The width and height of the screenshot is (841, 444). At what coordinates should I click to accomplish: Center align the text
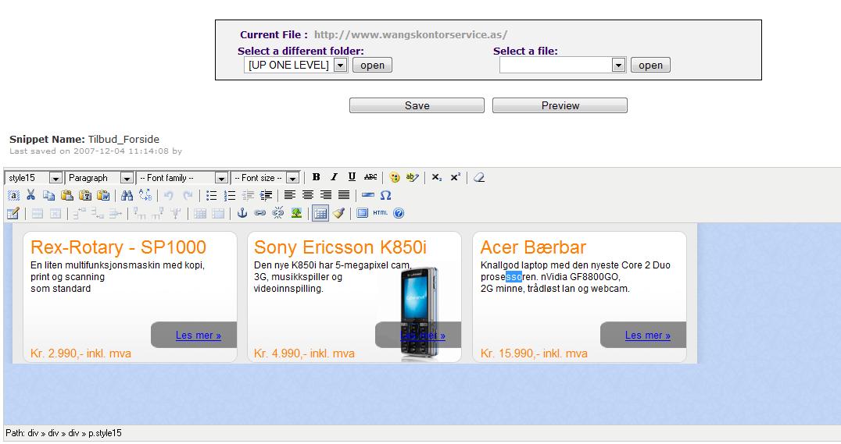308,196
